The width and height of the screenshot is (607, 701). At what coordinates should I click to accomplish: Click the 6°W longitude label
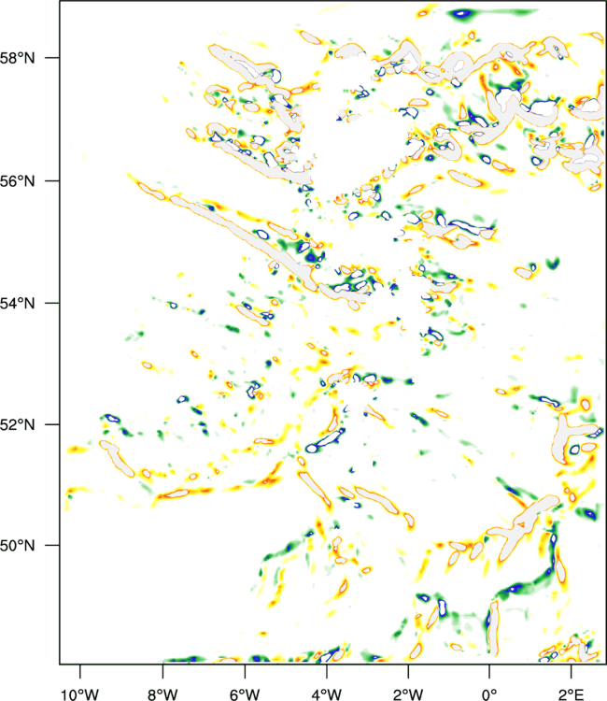pyautogui.click(x=245, y=694)
